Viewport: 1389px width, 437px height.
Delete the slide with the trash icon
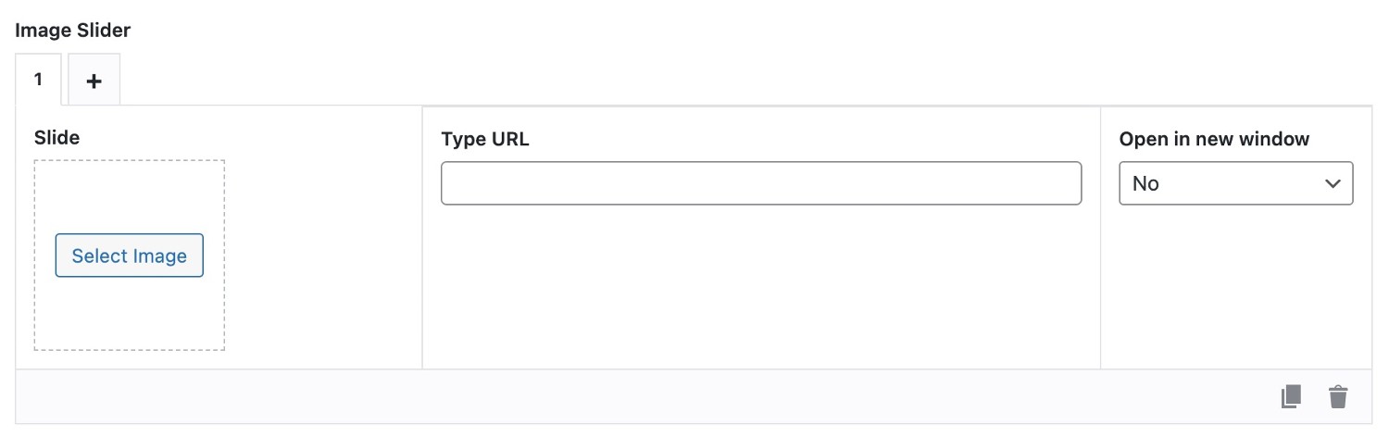[x=1338, y=397]
